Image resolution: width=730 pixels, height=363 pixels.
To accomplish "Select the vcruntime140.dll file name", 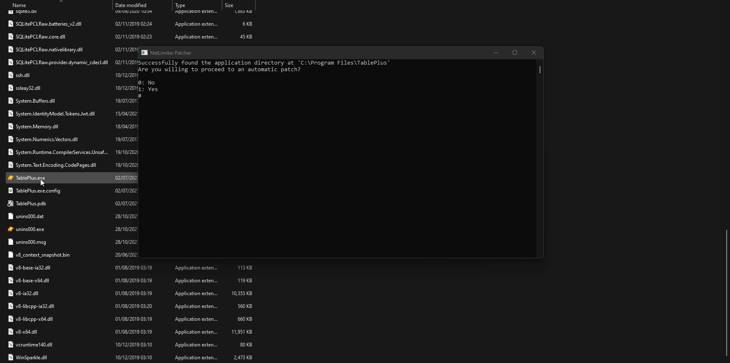I will point(34,345).
